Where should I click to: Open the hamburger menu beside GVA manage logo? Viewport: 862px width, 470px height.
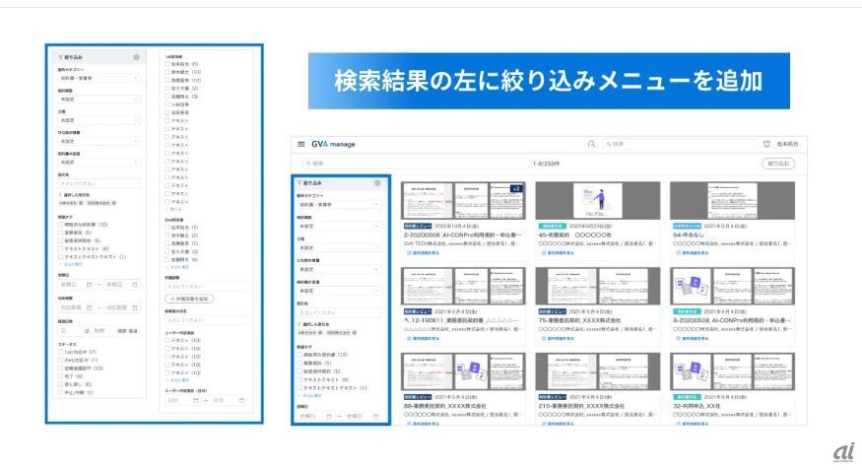[x=300, y=144]
